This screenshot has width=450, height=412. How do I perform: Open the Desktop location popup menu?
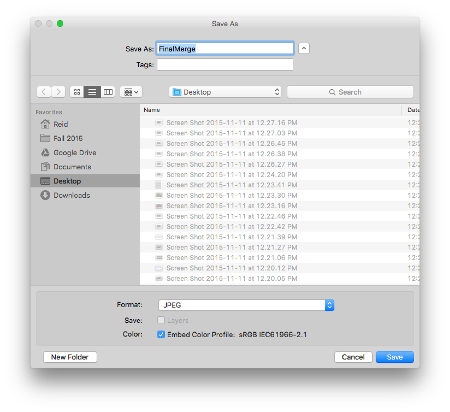point(225,92)
